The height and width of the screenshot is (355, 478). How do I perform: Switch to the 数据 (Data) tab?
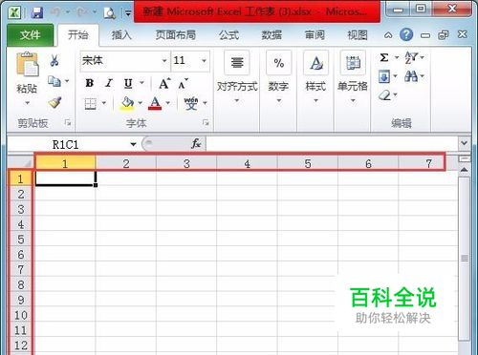click(272, 34)
